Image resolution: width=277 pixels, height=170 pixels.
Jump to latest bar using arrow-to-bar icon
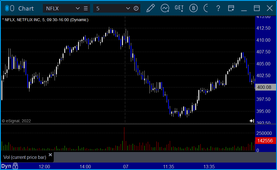click(252, 121)
